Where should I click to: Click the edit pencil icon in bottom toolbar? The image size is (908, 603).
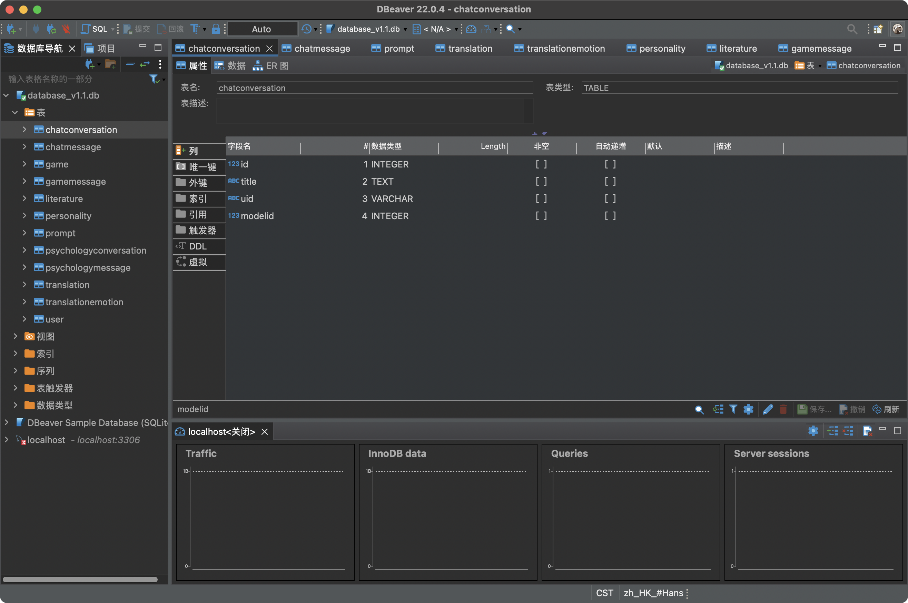tap(768, 409)
